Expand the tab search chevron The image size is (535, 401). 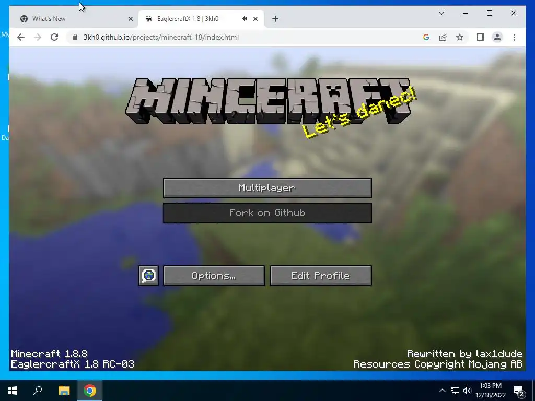441,13
